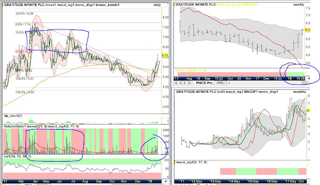Image resolution: width=320 pixels, height=185 pixels.
Task: Click monthly chart macd_sig1(8, 17, 9) label
Action: coord(191,162)
